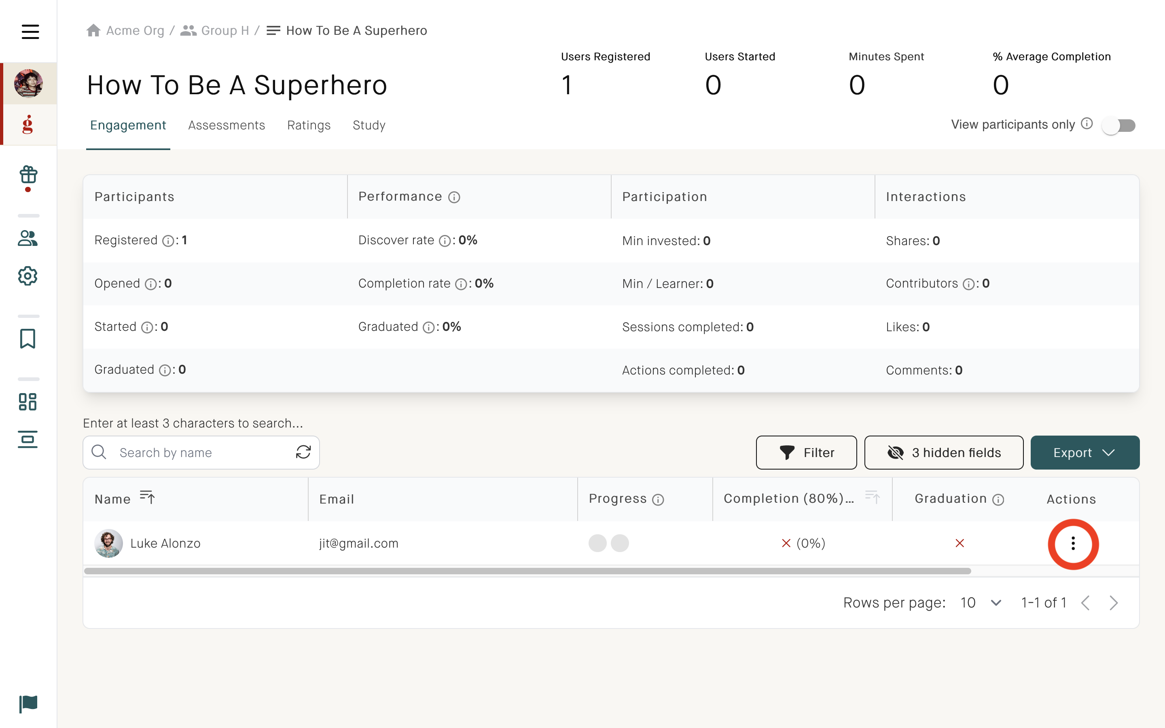Click the user profile avatar in sidebar
Image resolution: width=1165 pixels, height=728 pixels.
point(28,83)
